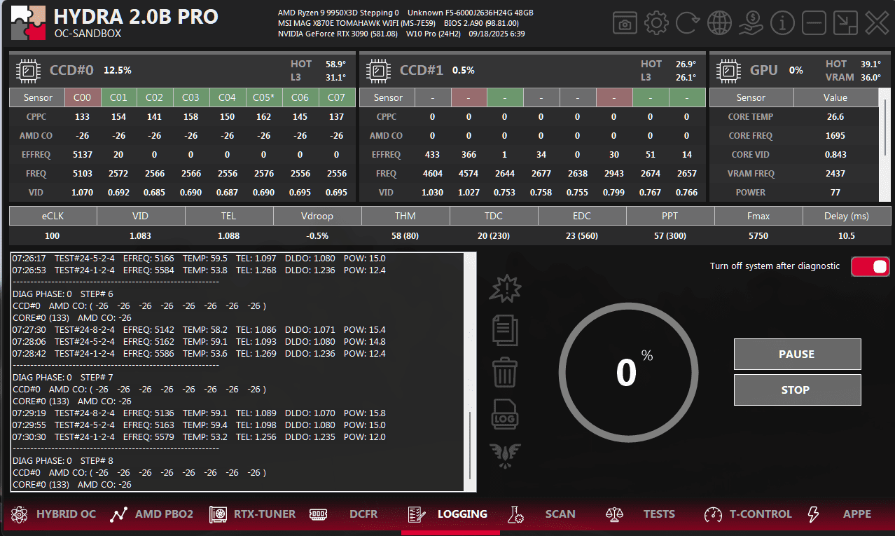Clear log with trash can icon
Screen dimensions: 895x536
(x=504, y=372)
